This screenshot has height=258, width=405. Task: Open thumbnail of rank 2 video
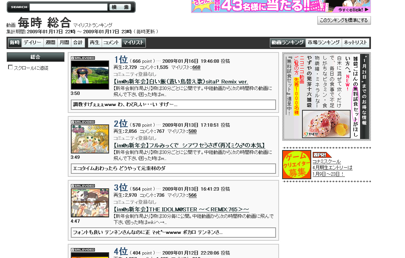[90, 139]
